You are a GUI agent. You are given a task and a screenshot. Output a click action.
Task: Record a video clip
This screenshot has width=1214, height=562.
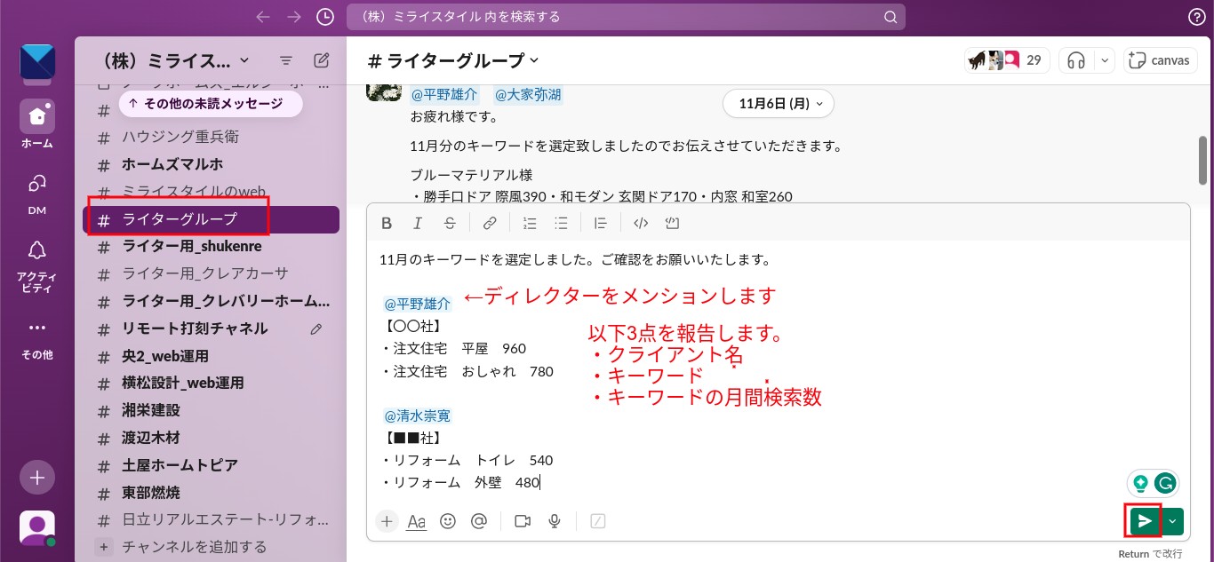pyautogui.click(x=523, y=521)
